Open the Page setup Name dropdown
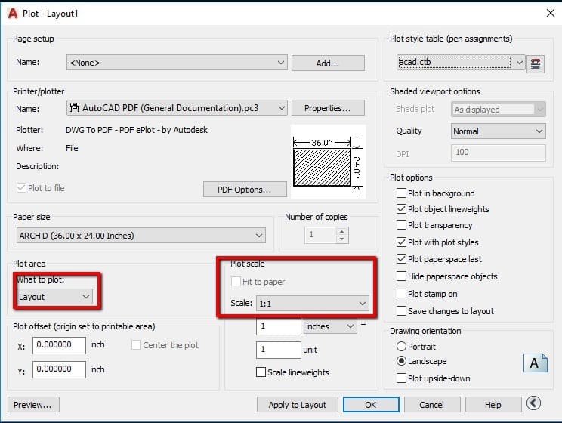The image size is (562, 423). click(177, 63)
